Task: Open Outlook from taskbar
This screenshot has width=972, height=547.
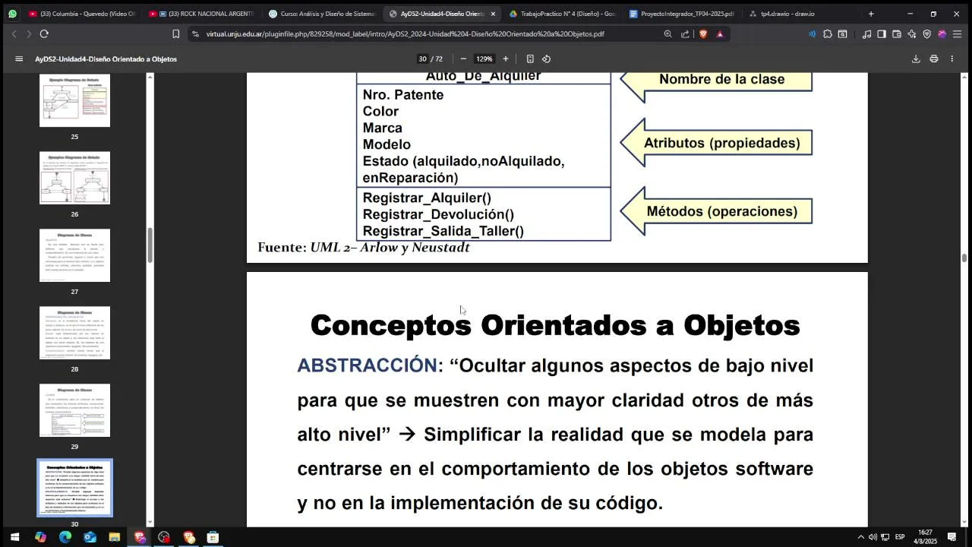Action: point(90,537)
